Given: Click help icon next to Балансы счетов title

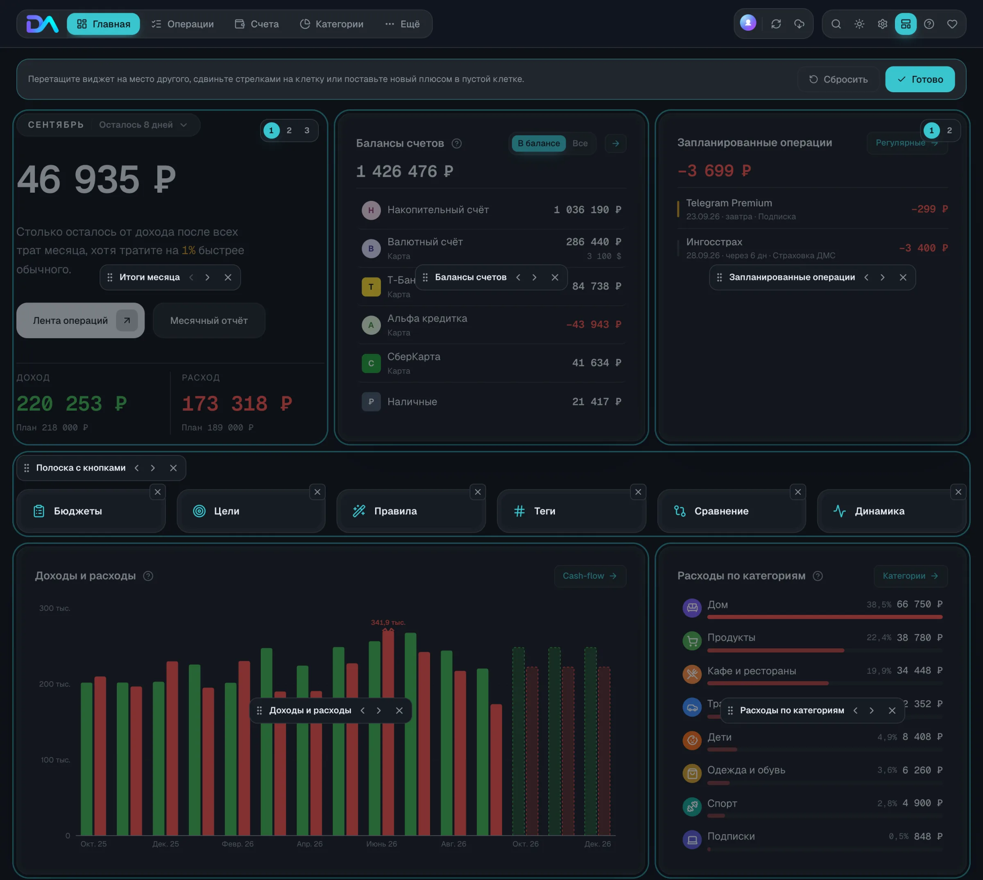Looking at the screenshot, I should (456, 143).
